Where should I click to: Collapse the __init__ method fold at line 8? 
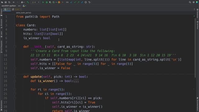point(15,47)
